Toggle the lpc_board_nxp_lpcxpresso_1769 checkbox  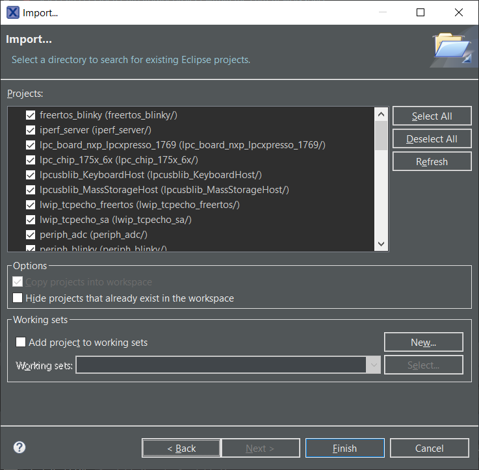click(31, 145)
